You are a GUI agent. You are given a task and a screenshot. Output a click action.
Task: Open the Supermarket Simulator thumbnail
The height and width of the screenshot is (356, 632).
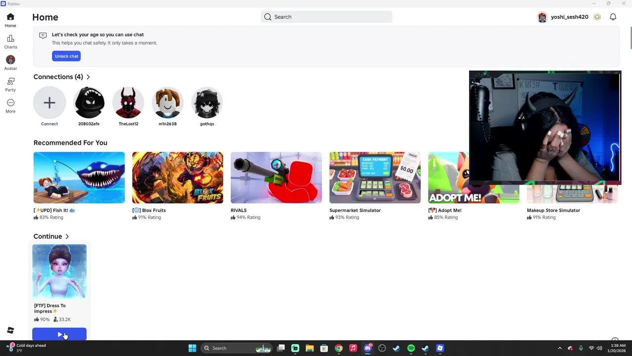(375, 178)
